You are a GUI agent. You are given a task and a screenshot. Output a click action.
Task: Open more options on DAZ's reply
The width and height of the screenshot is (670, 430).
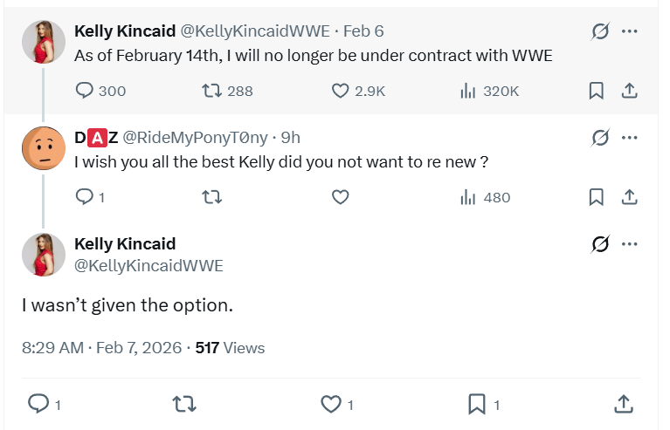pos(629,138)
